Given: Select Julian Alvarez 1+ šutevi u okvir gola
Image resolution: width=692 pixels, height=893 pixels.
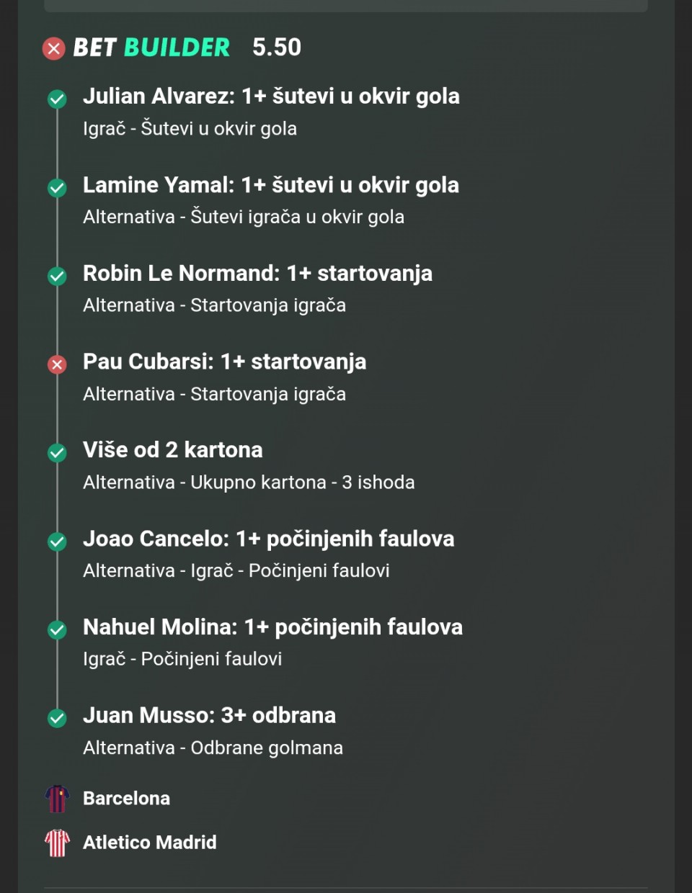Looking at the screenshot, I should 271,97.
